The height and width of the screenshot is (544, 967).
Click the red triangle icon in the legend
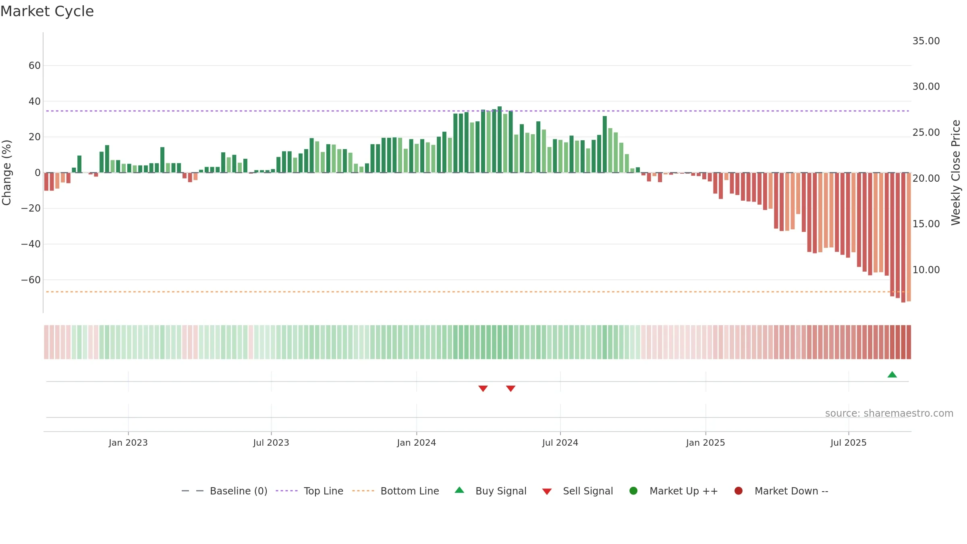(547, 492)
